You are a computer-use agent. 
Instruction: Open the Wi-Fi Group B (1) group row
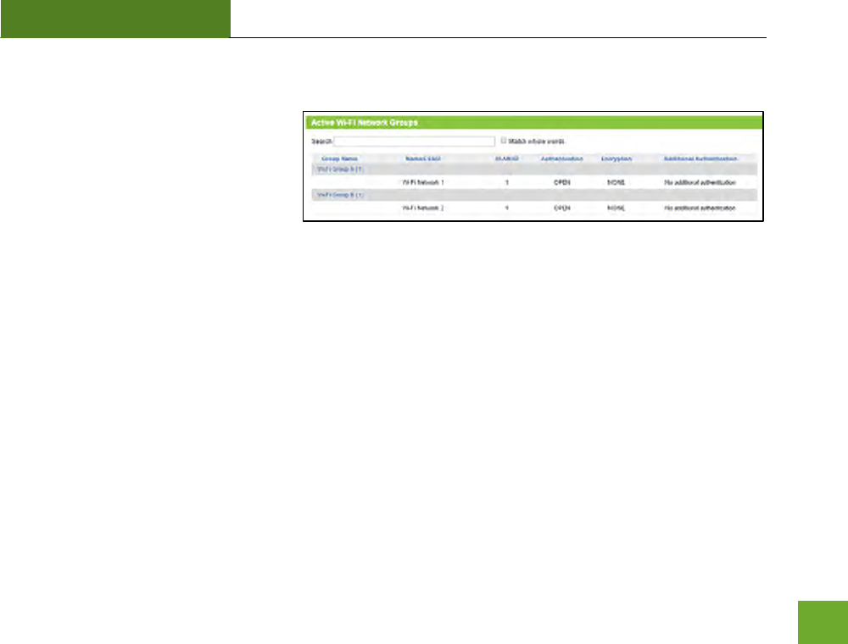(534, 195)
